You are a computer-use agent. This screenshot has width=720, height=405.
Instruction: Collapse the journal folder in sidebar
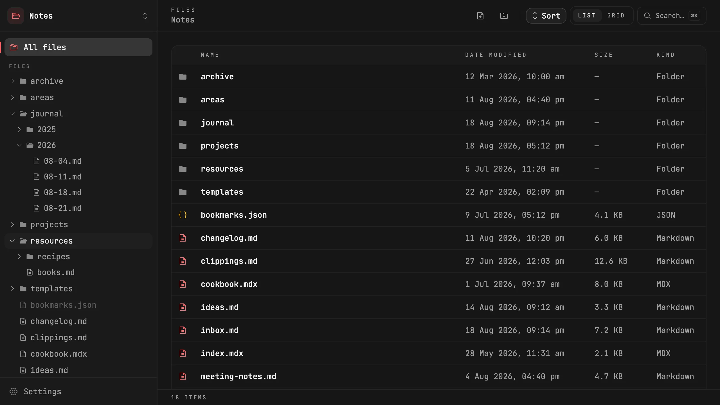[x=12, y=114]
